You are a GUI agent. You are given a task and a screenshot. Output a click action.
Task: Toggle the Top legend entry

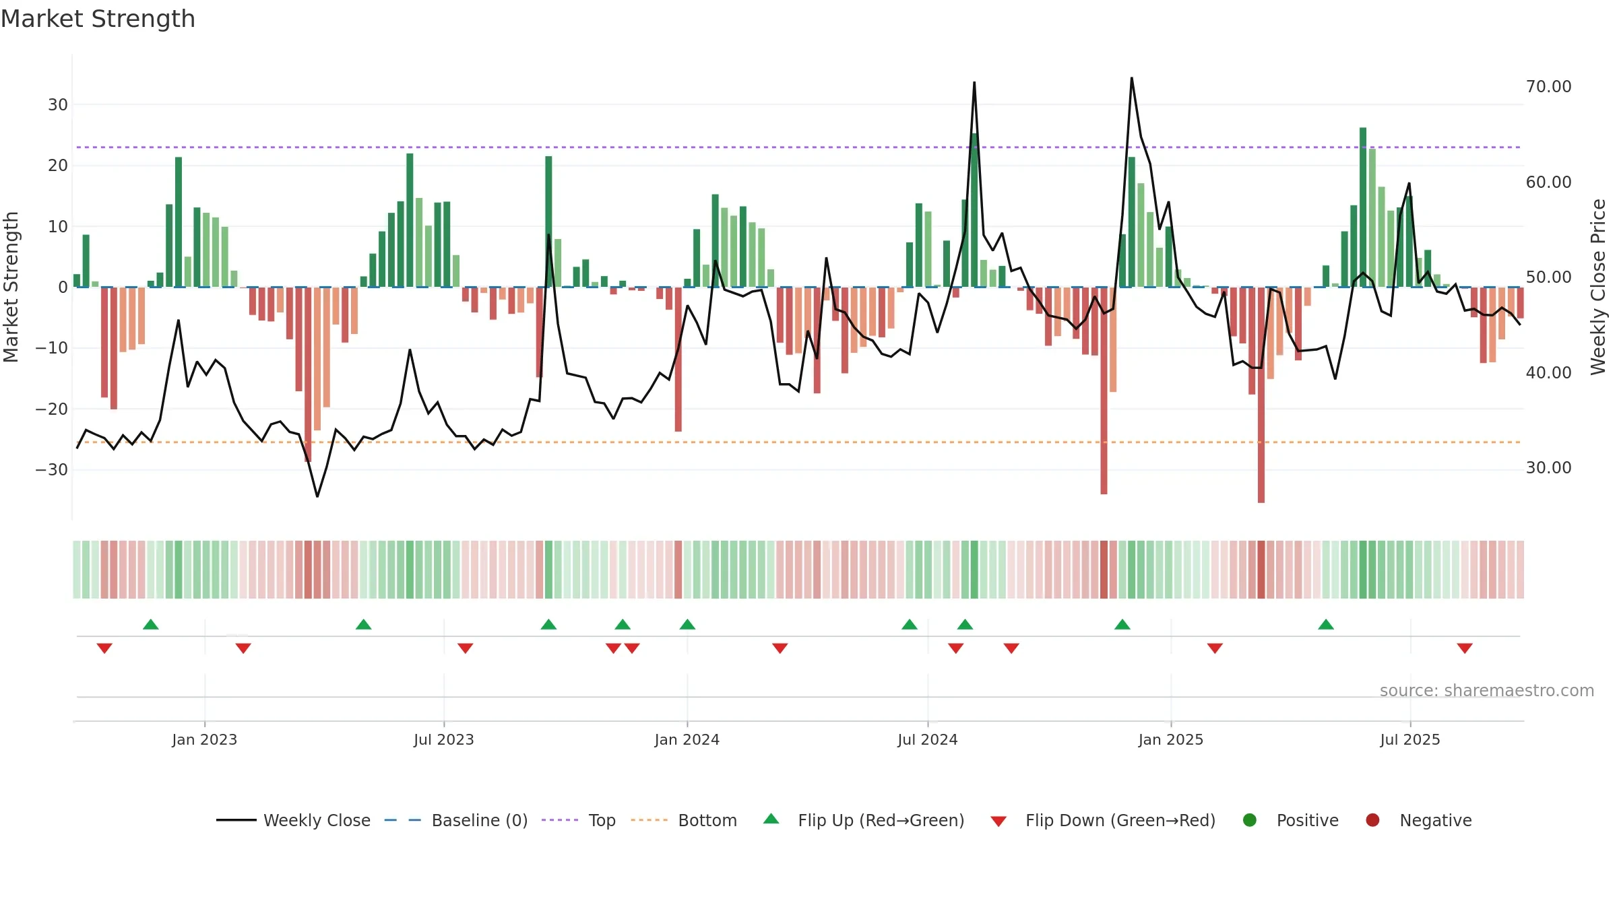coord(579,820)
